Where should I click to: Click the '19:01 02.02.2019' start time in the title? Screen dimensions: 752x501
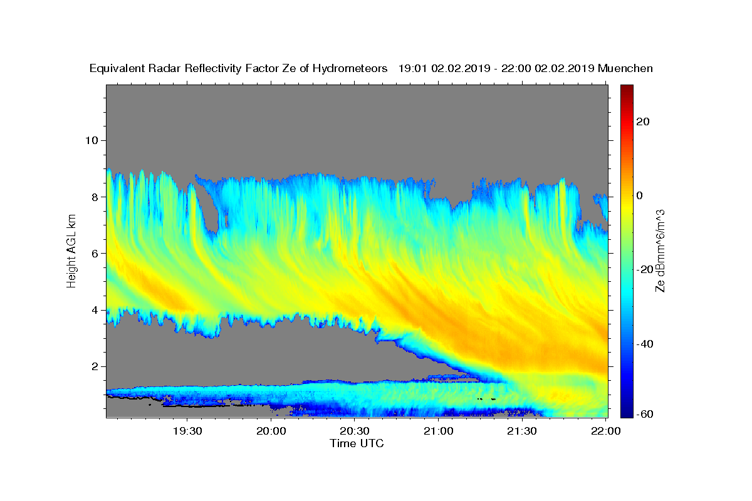[x=443, y=69]
